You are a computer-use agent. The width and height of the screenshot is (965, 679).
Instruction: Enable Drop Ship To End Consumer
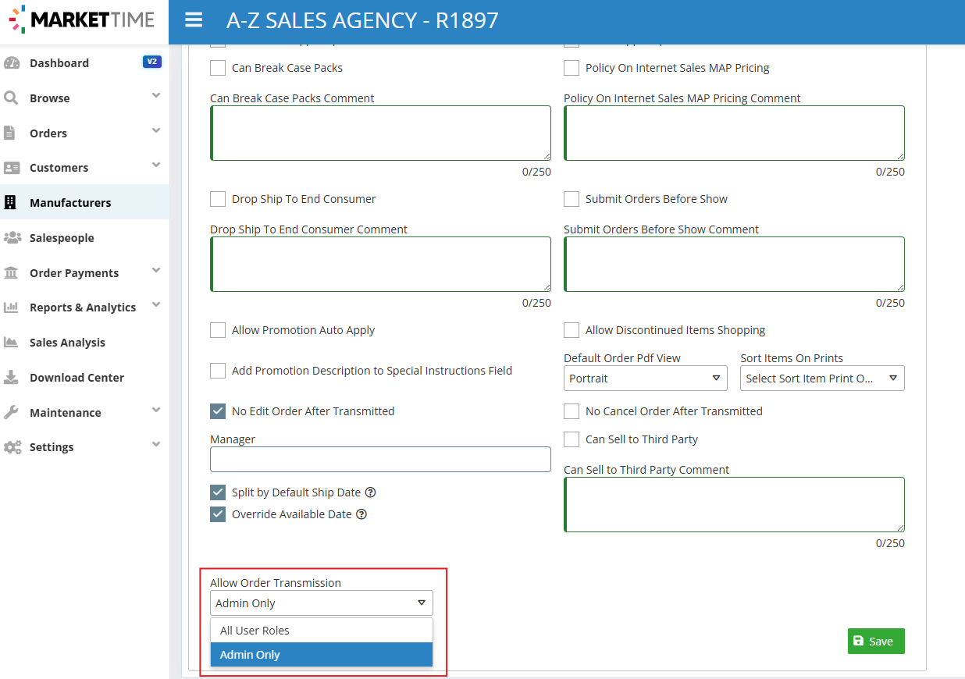[x=218, y=199]
